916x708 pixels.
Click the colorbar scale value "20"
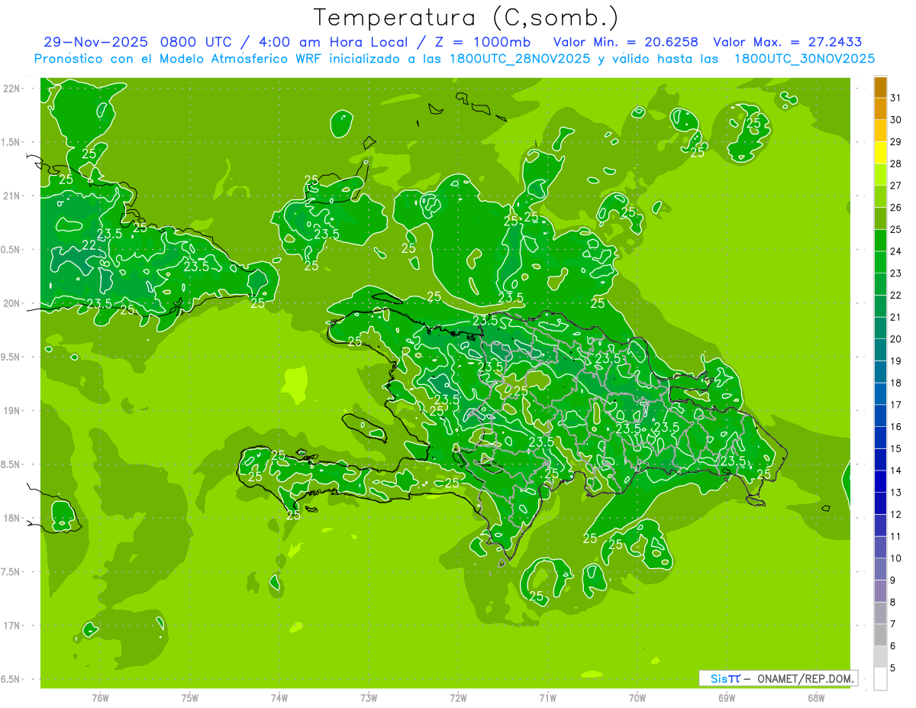(895, 339)
